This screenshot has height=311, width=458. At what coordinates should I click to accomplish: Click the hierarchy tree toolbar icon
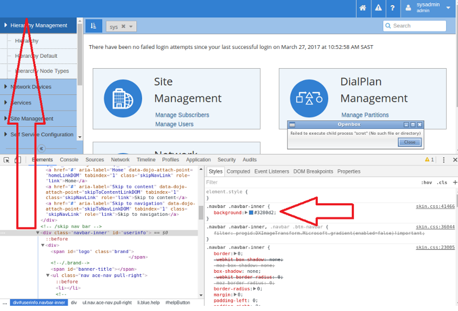94,26
